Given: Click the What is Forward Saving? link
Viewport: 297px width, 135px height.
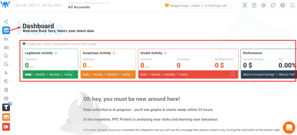Looking at the screenshot, I should (x=259, y=75).
